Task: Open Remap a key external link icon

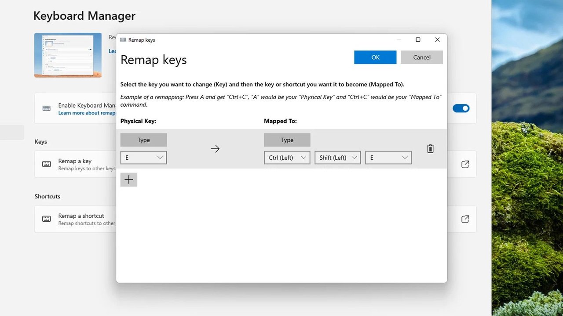Action: [465, 164]
